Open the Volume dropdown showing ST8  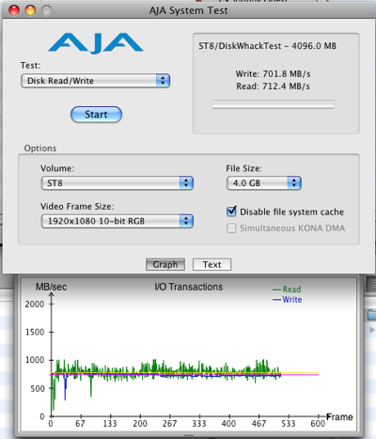117,183
